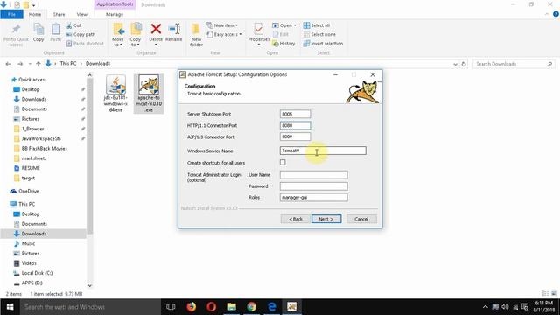Expand the Open dropdown in ribbon
Viewport: 560px width, 315px height.
[x=284, y=25]
